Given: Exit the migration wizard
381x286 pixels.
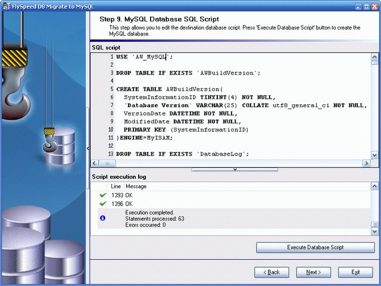Looking at the screenshot, I should pos(355,272).
